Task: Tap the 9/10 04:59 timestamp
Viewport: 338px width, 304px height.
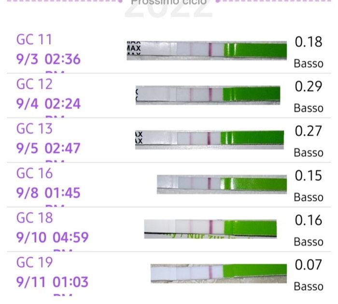Action: pyautogui.click(x=53, y=237)
